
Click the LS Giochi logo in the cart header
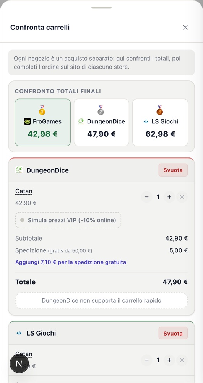pos(19,333)
